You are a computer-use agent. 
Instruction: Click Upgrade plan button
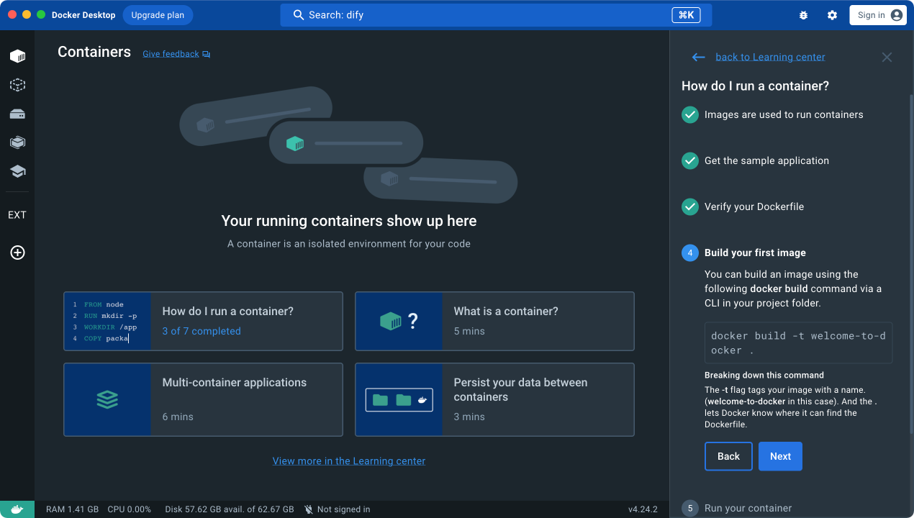click(x=158, y=15)
